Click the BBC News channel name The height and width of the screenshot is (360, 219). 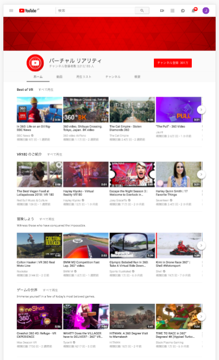[x=24, y=136]
